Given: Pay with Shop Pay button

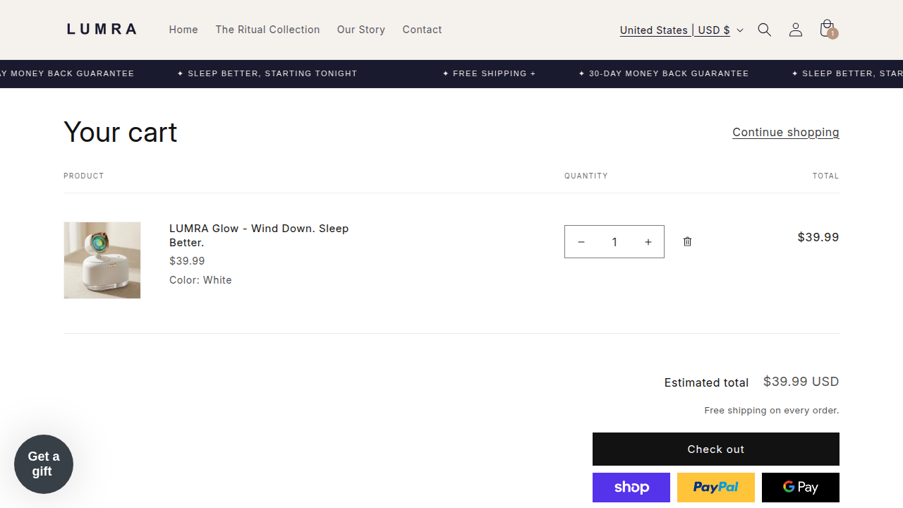Looking at the screenshot, I should pos(631,488).
